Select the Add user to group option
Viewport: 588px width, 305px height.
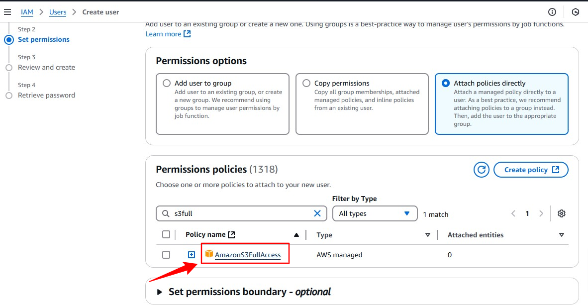[x=167, y=83]
